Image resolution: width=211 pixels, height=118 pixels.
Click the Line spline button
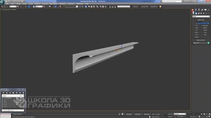(x=196, y=26)
